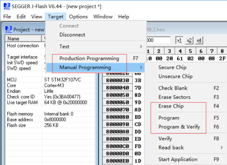Click Flash memory Internal bank 0
The width and height of the screenshot is (227, 165).
tap(59, 114)
